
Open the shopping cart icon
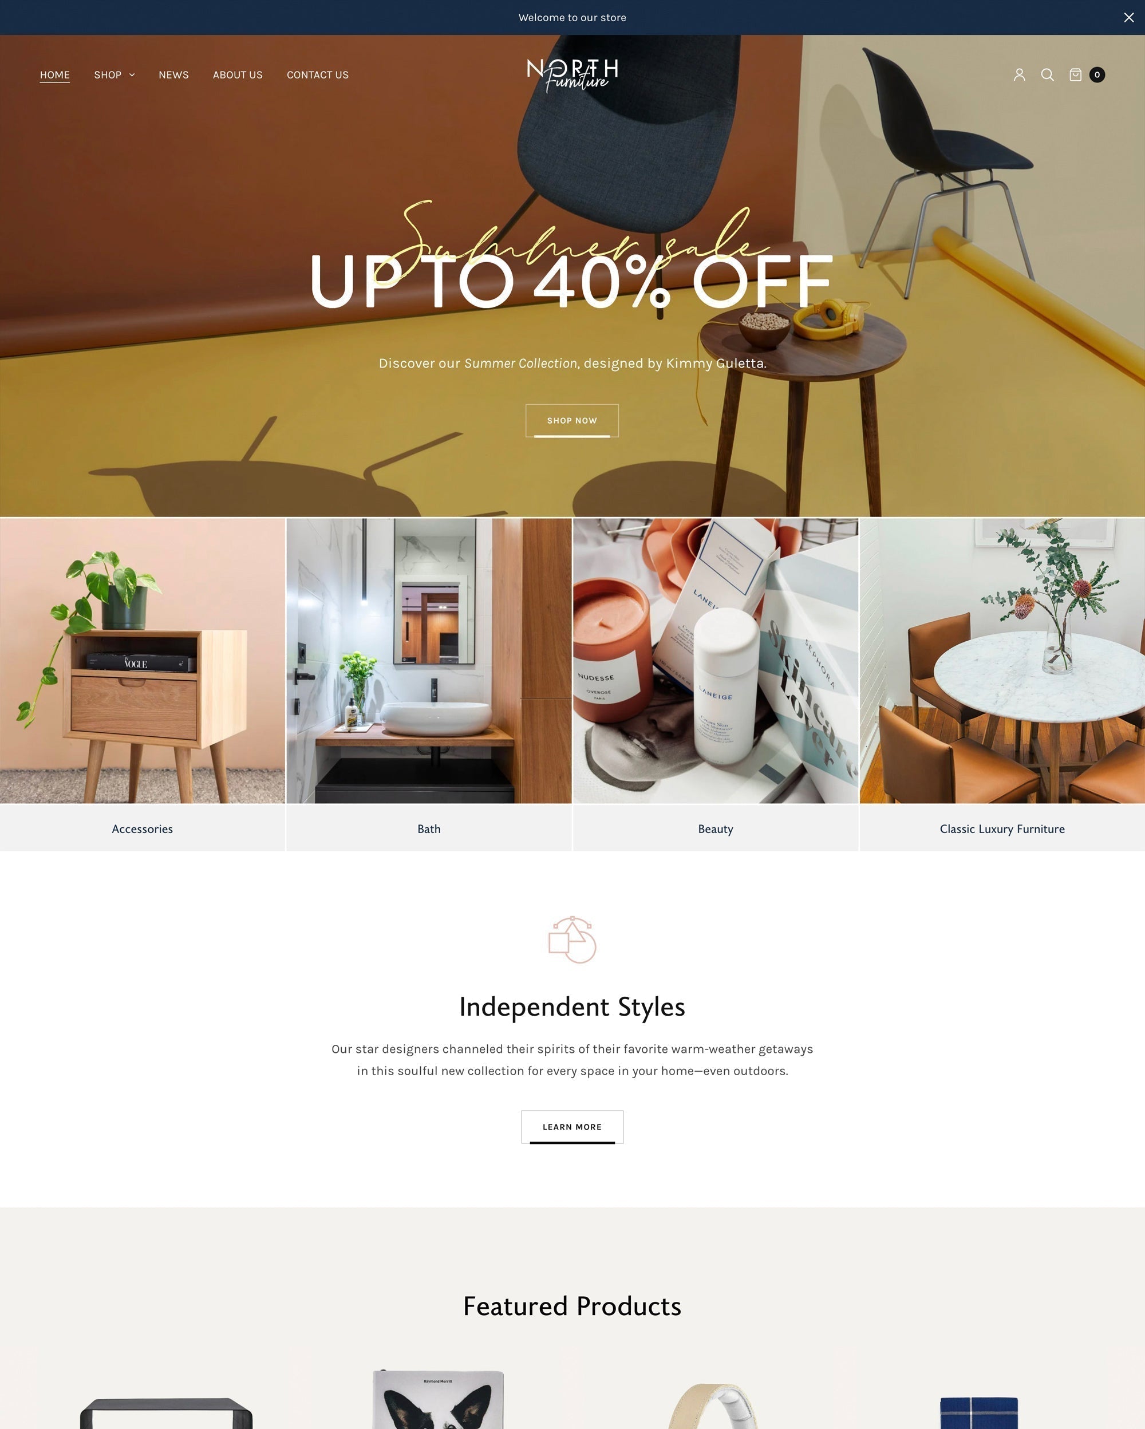pos(1076,74)
